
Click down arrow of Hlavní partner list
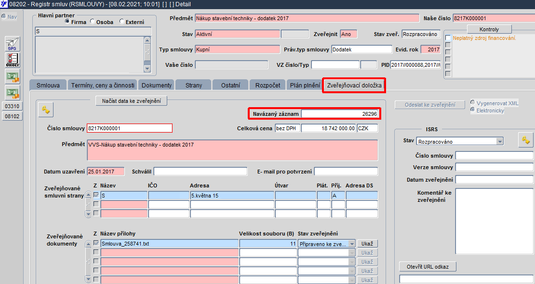[147, 68]
